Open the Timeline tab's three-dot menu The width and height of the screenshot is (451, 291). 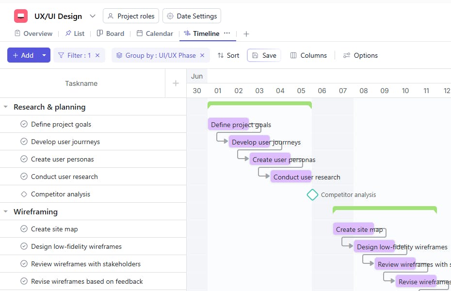pos(227,33)
